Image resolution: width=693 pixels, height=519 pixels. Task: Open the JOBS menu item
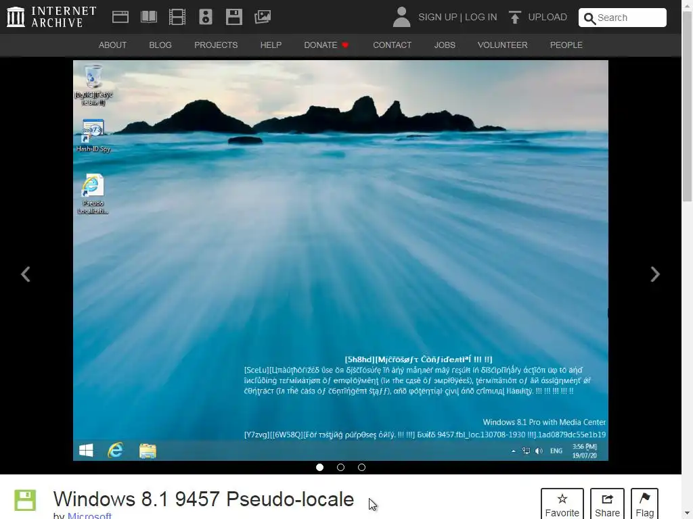tap(445, 45)
